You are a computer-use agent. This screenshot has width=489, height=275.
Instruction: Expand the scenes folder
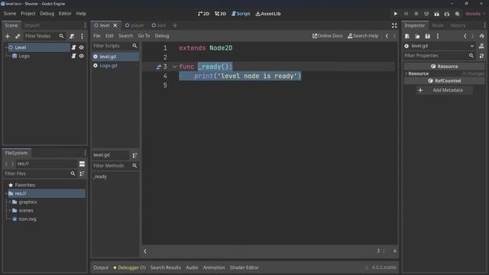pyautogui.click(x=10, y=211)
